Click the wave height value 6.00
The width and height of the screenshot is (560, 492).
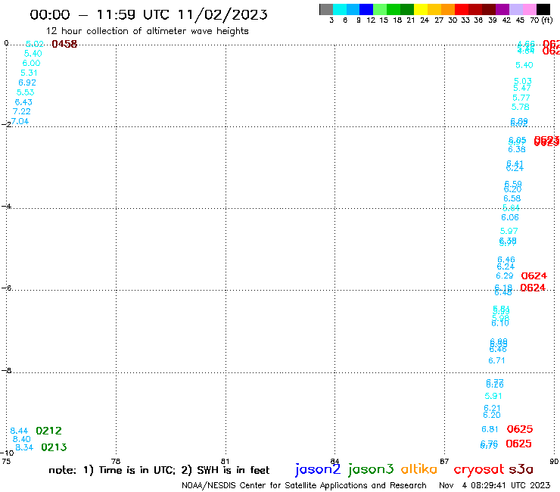coord(32,64)
